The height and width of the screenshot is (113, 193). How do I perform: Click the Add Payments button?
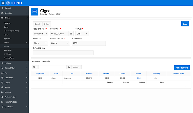tap(182, 68)
